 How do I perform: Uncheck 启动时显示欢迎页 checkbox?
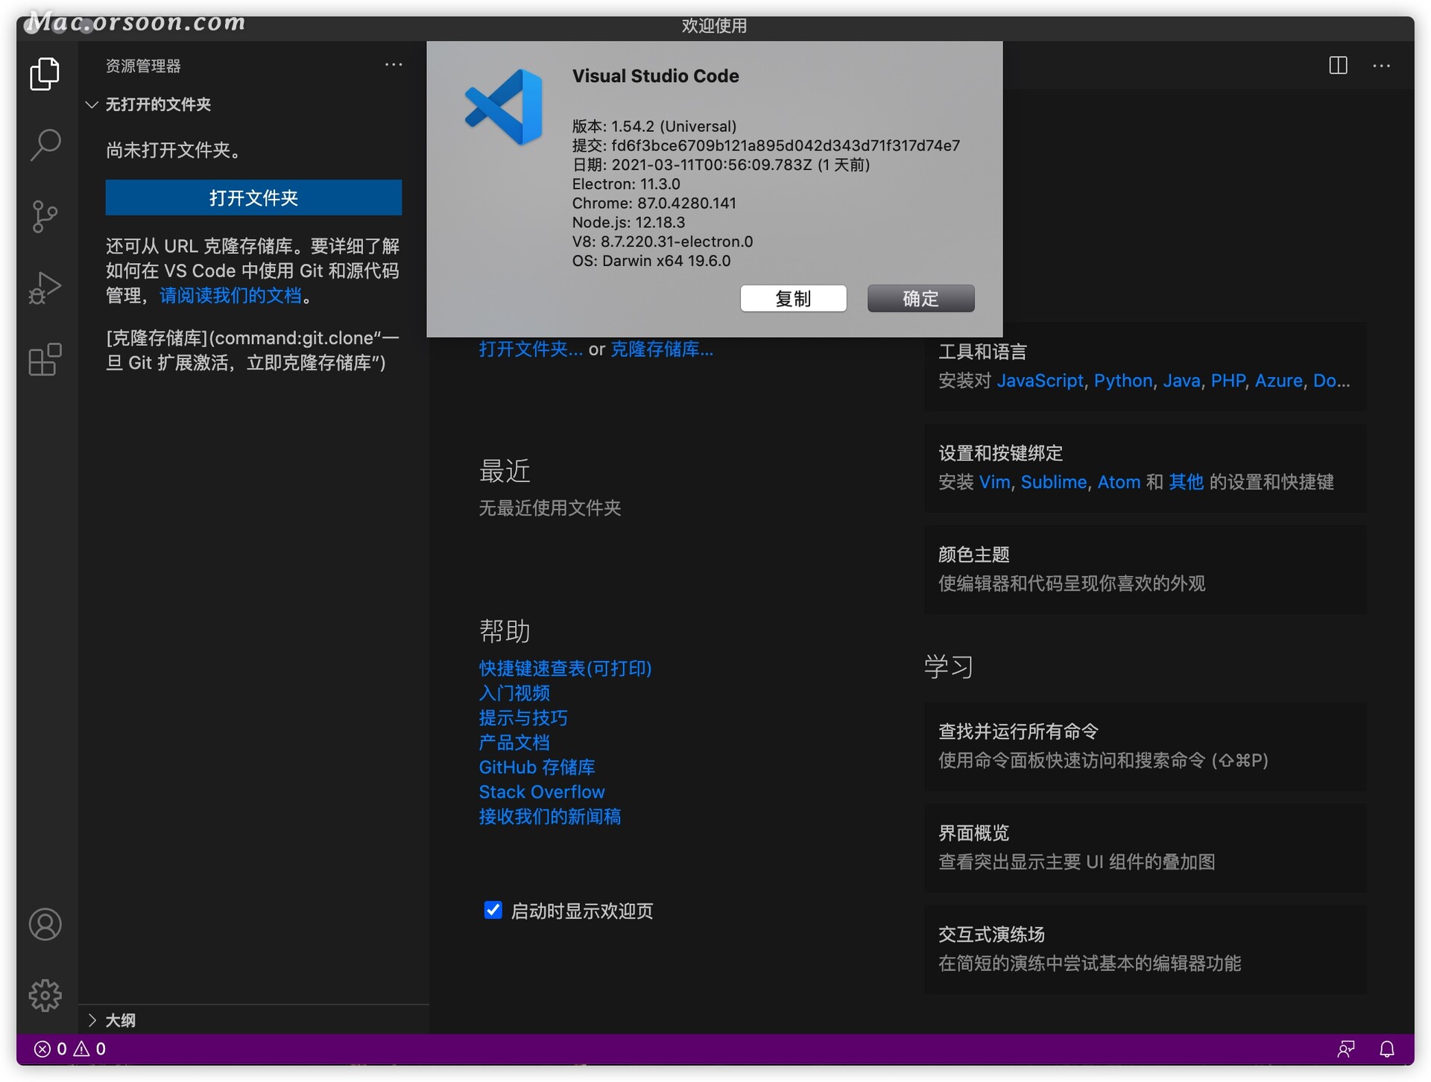click(493, 910)
